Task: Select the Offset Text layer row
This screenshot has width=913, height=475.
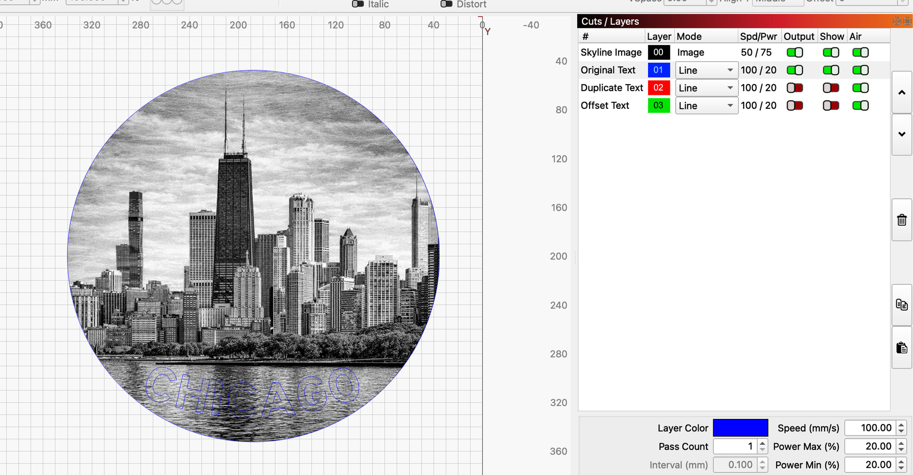Action: pyautogui.click(x=605, y=105)
